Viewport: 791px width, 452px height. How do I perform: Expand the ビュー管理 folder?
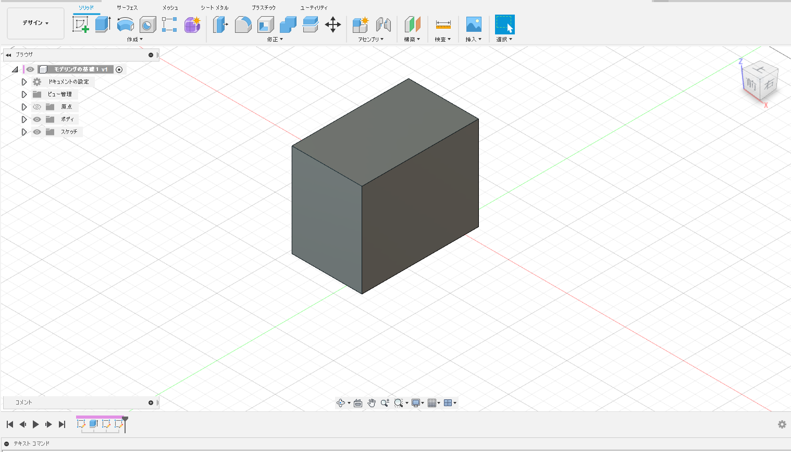pos(24,94)
